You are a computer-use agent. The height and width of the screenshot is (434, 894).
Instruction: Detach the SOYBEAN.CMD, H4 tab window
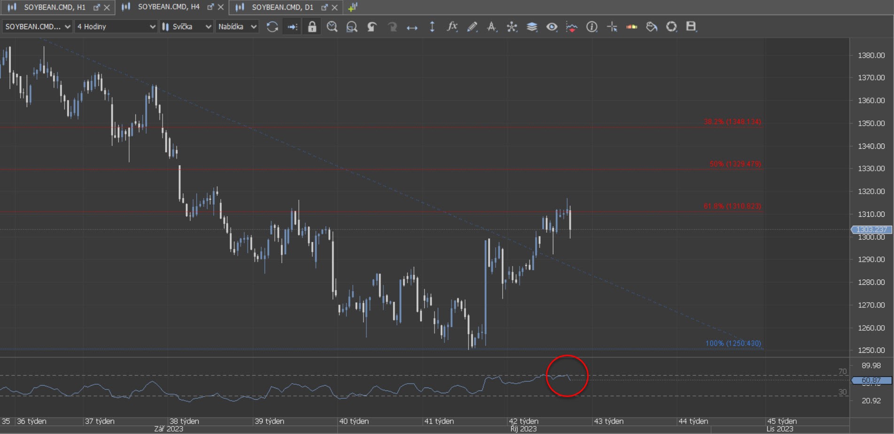click(210, 7)
